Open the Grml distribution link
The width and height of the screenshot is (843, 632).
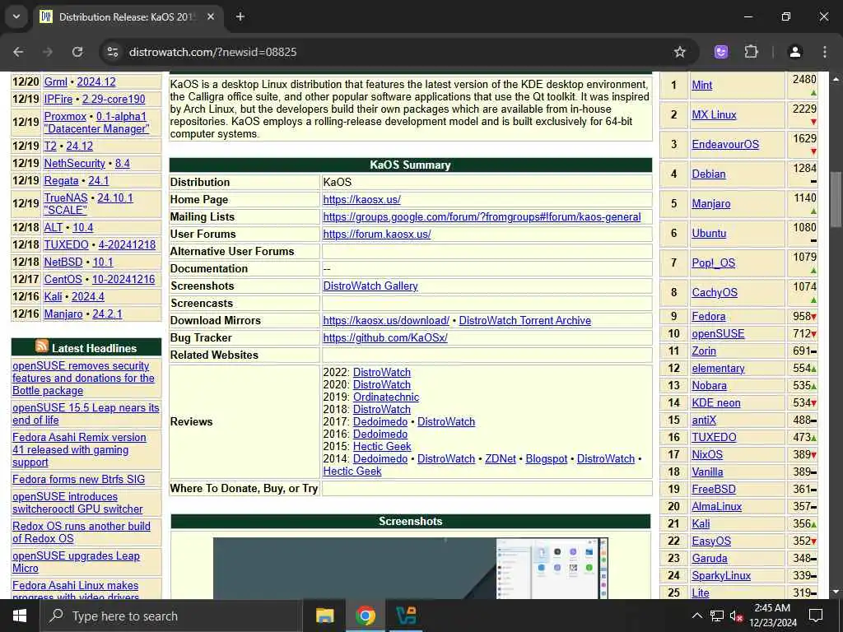pos(55,81)
